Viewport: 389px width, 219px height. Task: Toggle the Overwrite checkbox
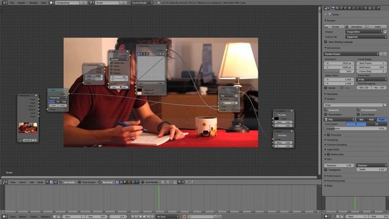click(326, 109)
